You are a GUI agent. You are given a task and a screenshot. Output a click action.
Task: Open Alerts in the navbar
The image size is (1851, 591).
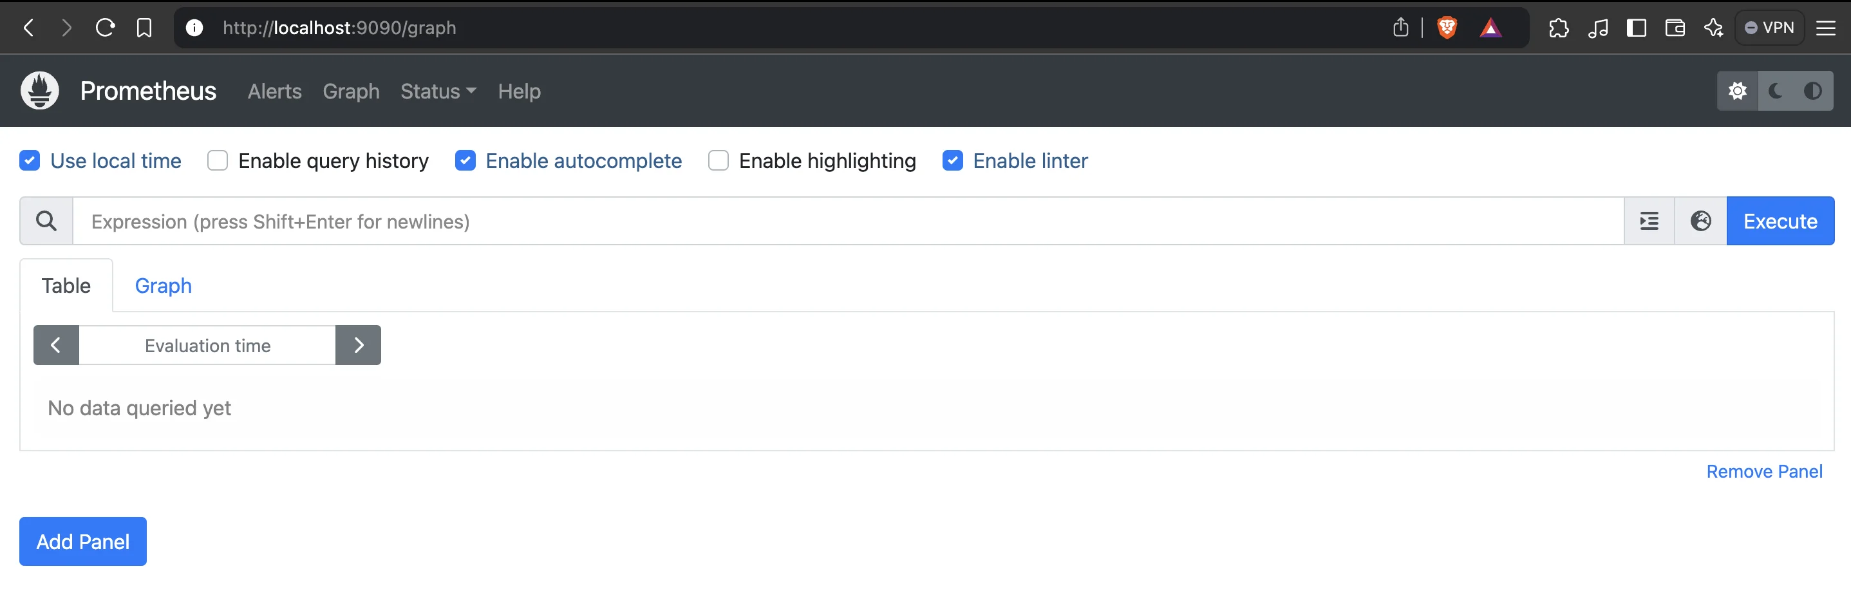click(274, 91)
